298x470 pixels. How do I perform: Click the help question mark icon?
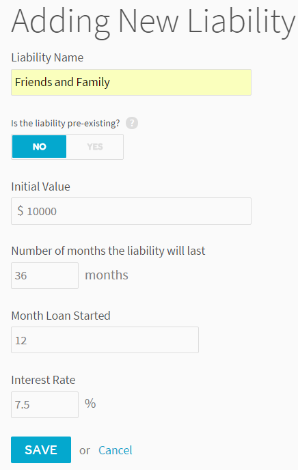tap(132, 123)
